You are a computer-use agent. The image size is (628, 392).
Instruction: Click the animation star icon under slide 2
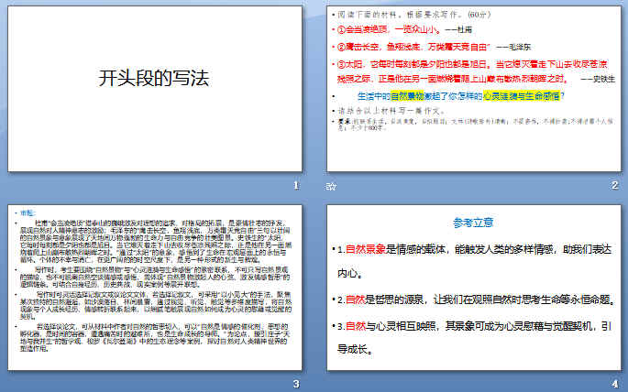(332, 186)
